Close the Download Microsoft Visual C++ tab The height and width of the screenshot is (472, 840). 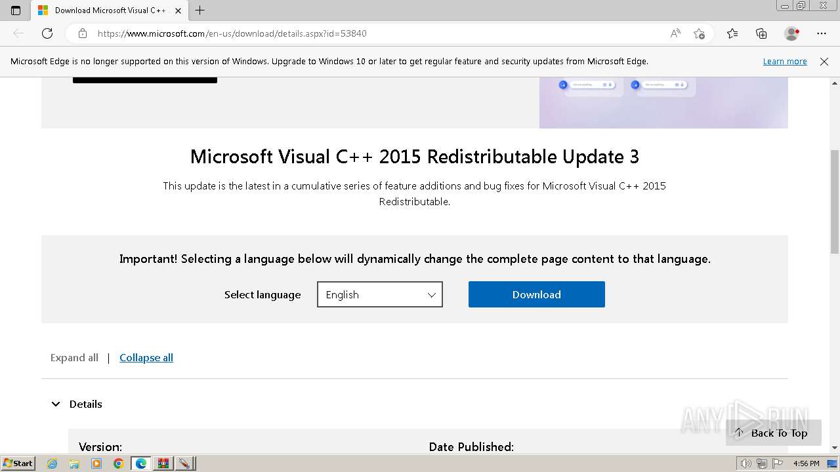point(178,10)
